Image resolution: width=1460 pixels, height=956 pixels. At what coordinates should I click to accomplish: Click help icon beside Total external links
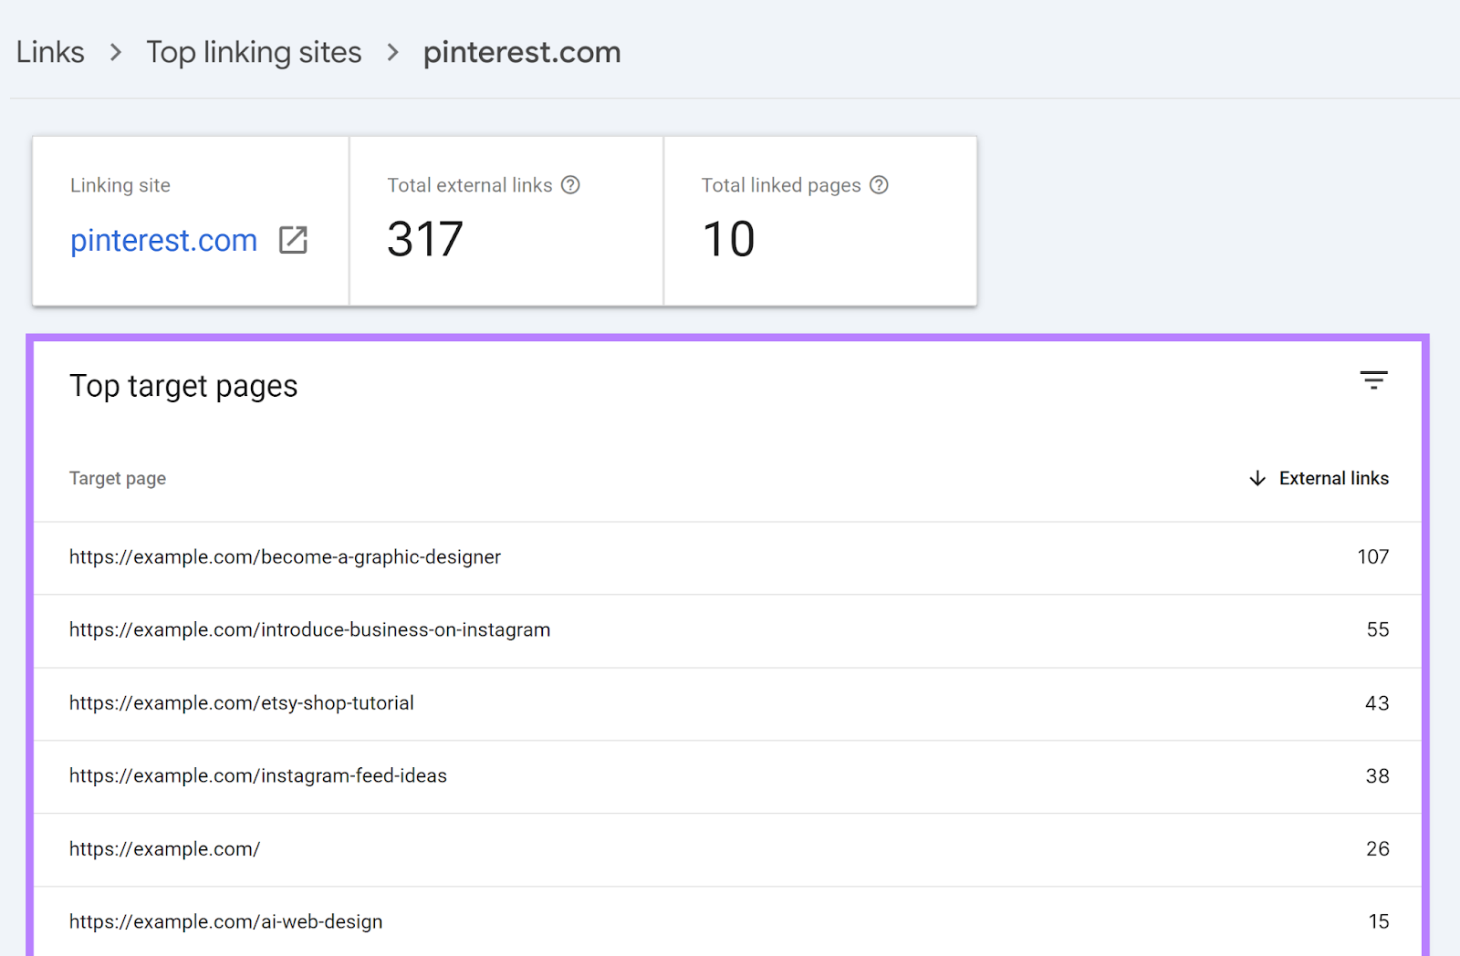[x=570, y=185]
